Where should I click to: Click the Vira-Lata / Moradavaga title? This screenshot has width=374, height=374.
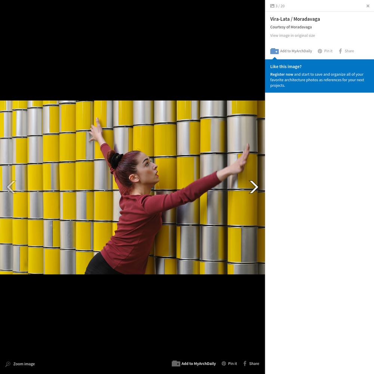point(295,19)
